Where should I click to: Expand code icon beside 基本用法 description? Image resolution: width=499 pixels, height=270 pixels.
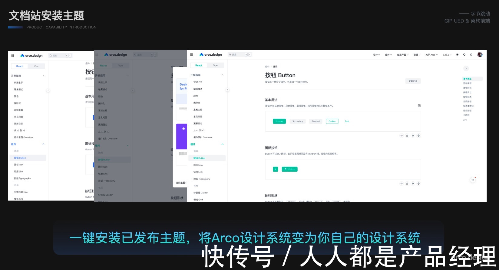click(419, 106)
